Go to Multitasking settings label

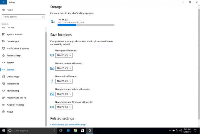click(x=13, y=91)
